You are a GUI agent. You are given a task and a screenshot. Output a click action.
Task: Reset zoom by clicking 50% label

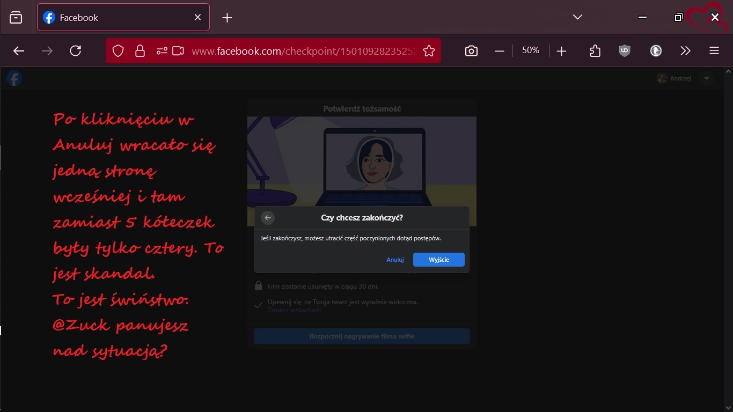[x=530, y=50]
